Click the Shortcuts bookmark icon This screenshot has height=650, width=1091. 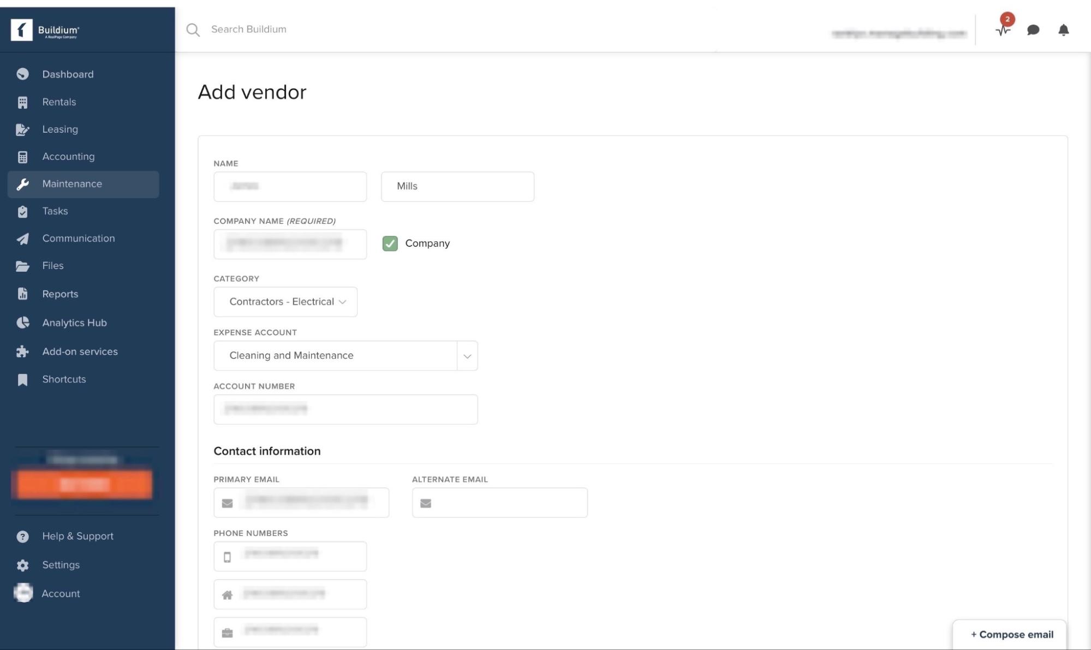pyautogui.click(x=22, y=379)
